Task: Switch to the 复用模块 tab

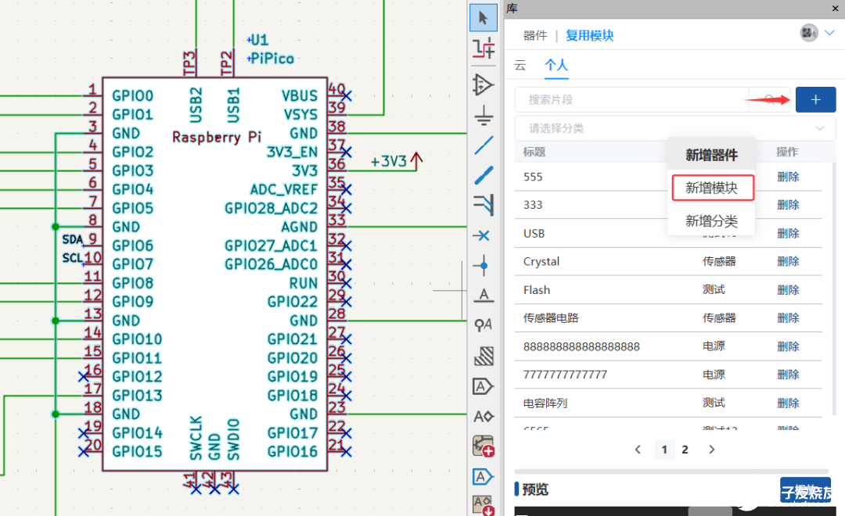Action: 590,35
